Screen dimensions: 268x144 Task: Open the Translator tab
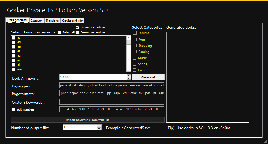[52, 20]
